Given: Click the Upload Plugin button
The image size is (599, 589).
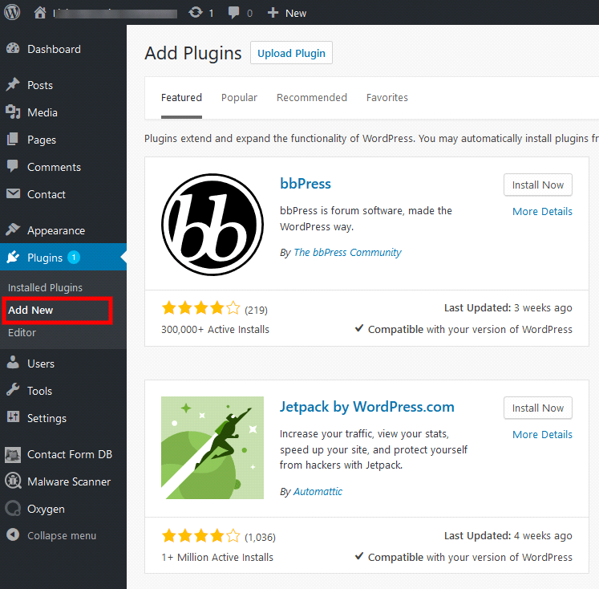Looking at the screenshot, I should (x=291, y=53).
